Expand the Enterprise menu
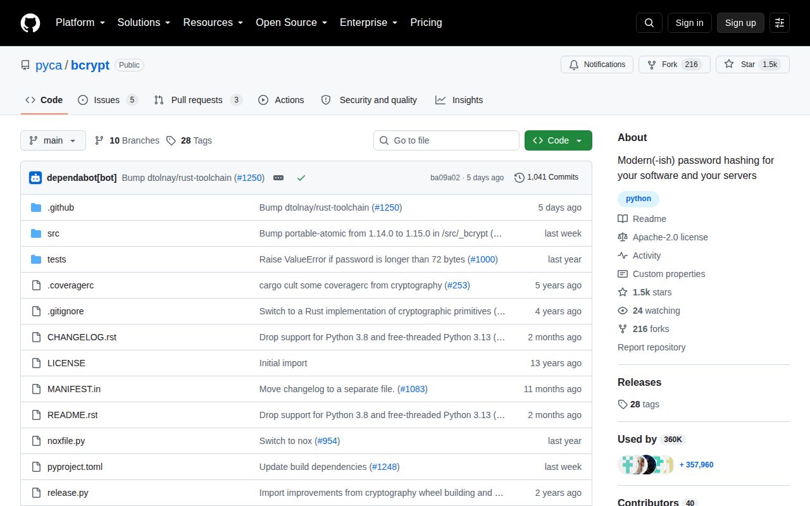The height and width of the screenshot is (506, 810). [368, 23]
